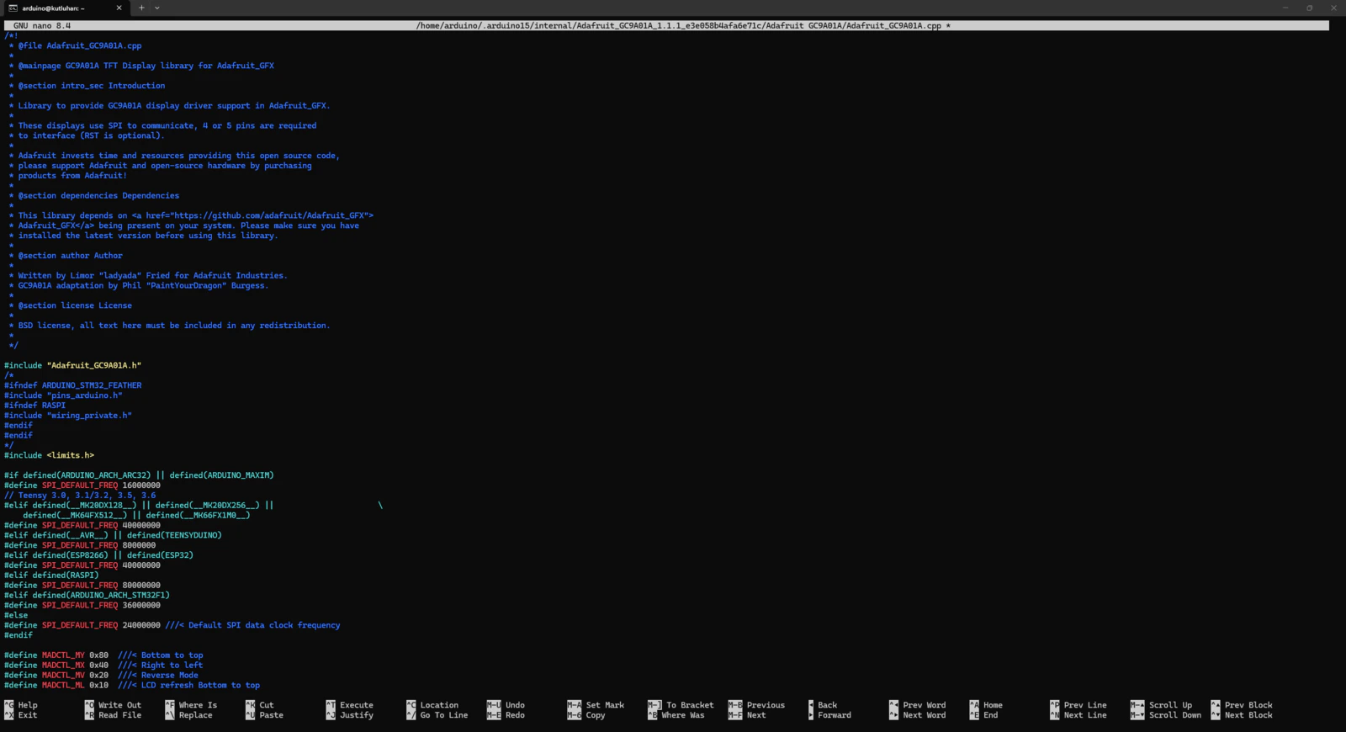Screen dimensions: 1346x732
Task: Click the 'Help' shortcut label in nano
Action: (28, 705)
